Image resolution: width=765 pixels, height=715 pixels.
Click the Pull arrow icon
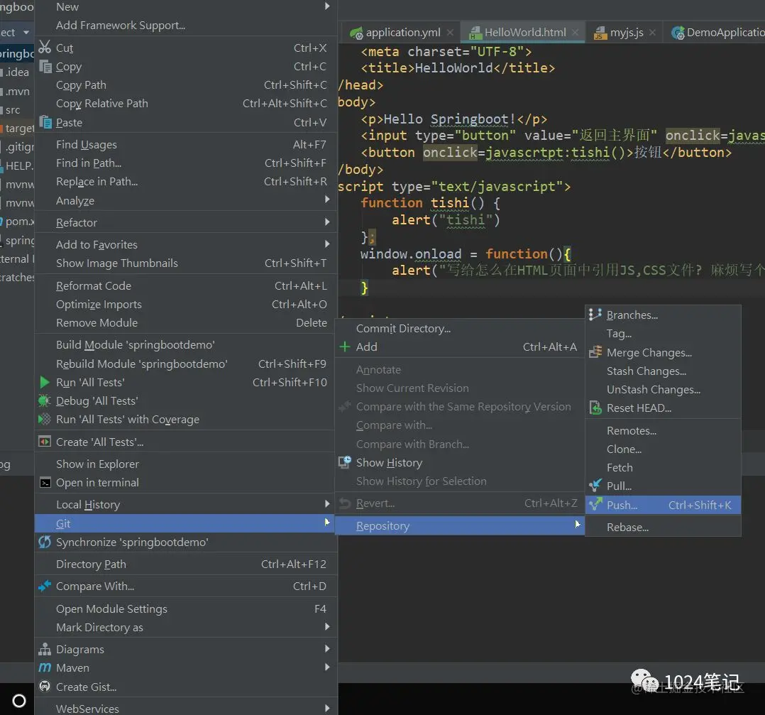click(595, 485)
